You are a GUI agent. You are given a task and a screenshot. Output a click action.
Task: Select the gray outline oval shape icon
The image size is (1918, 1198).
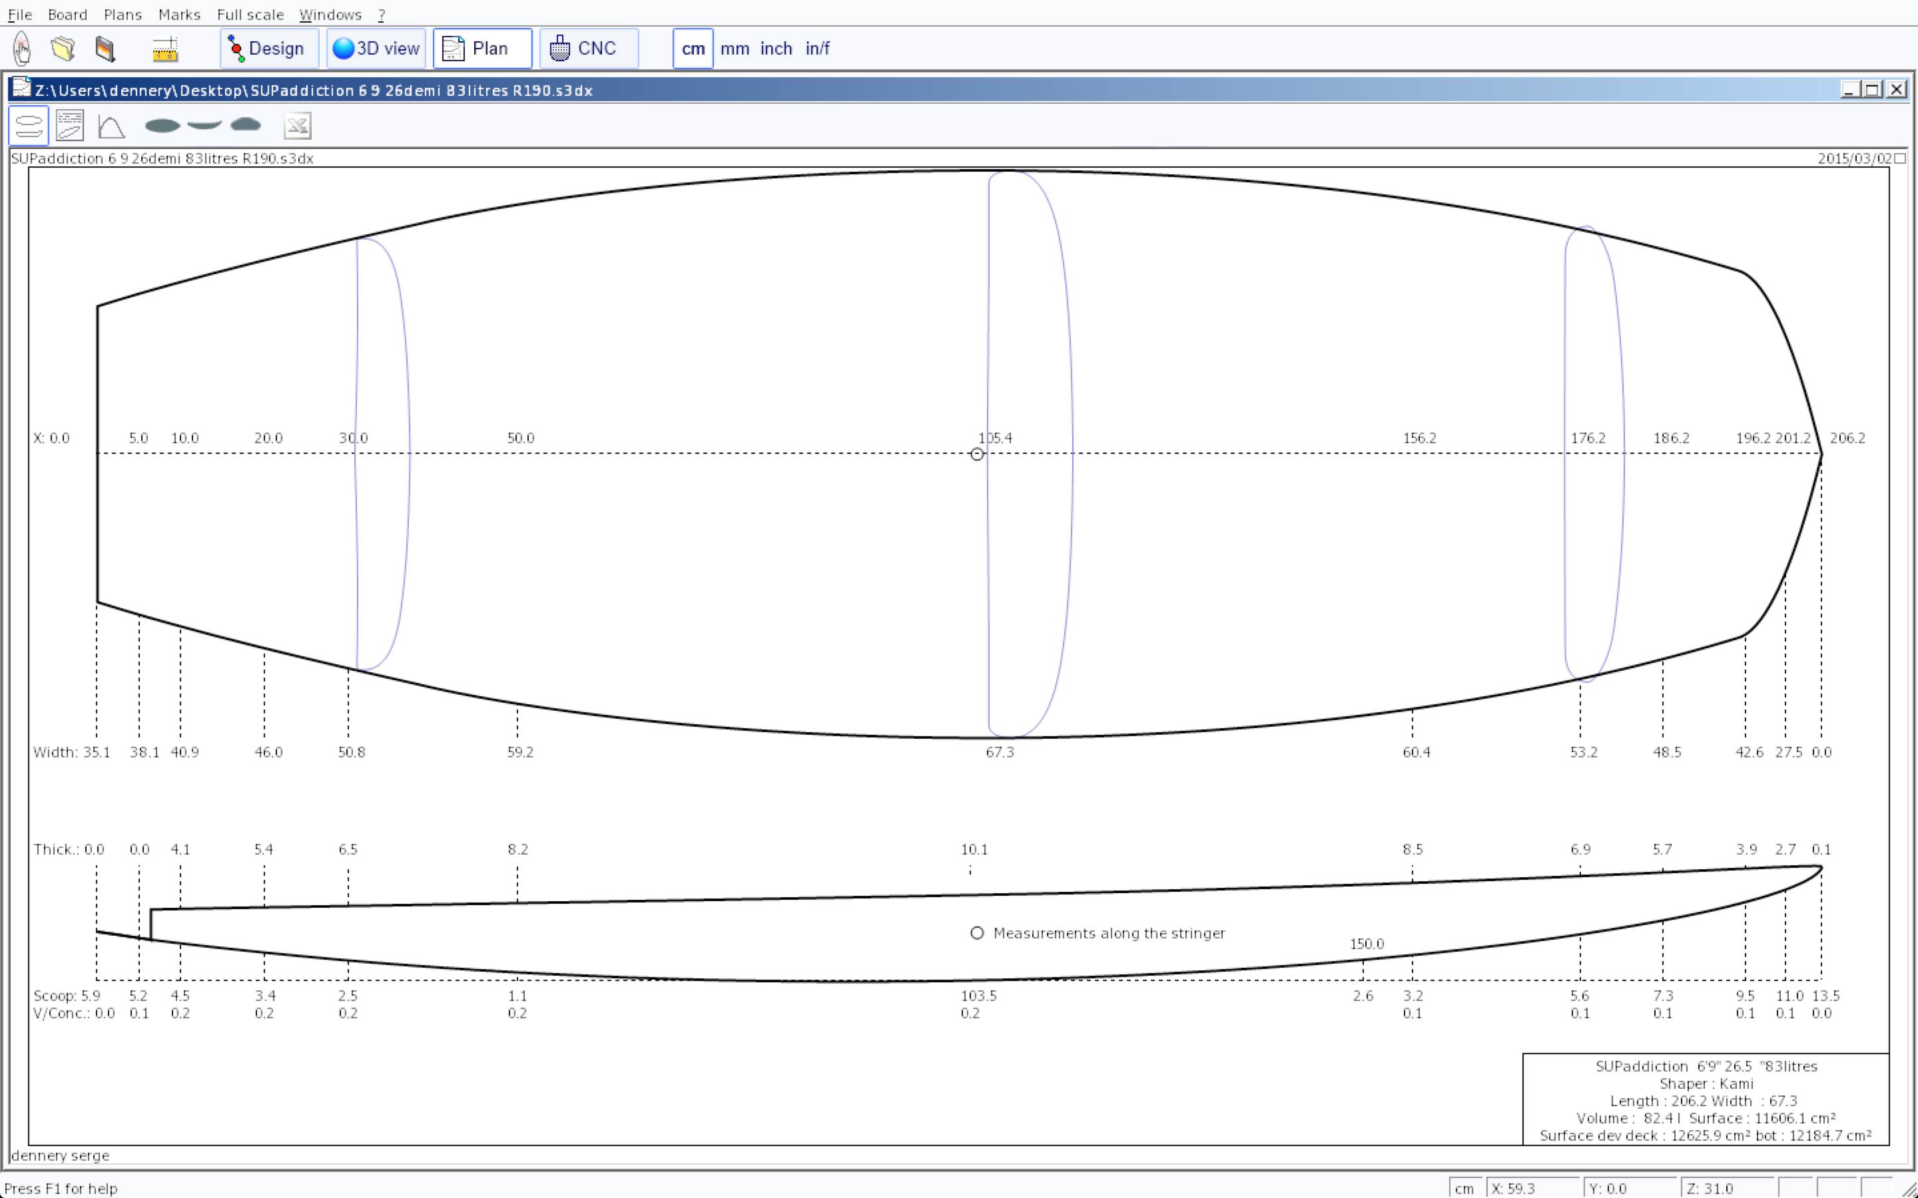point(162,125)
